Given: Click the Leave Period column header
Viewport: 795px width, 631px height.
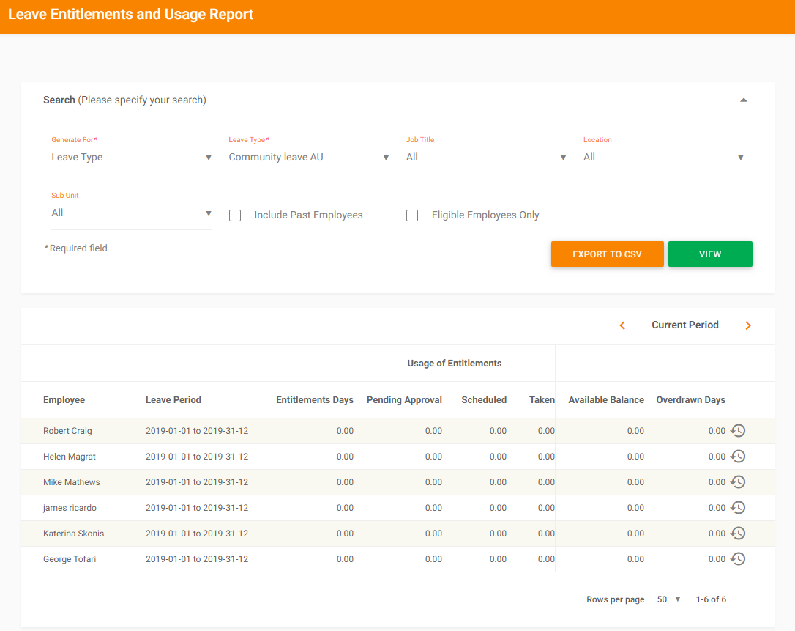Looking at the screenshot, I should click(x=173, y=400).
